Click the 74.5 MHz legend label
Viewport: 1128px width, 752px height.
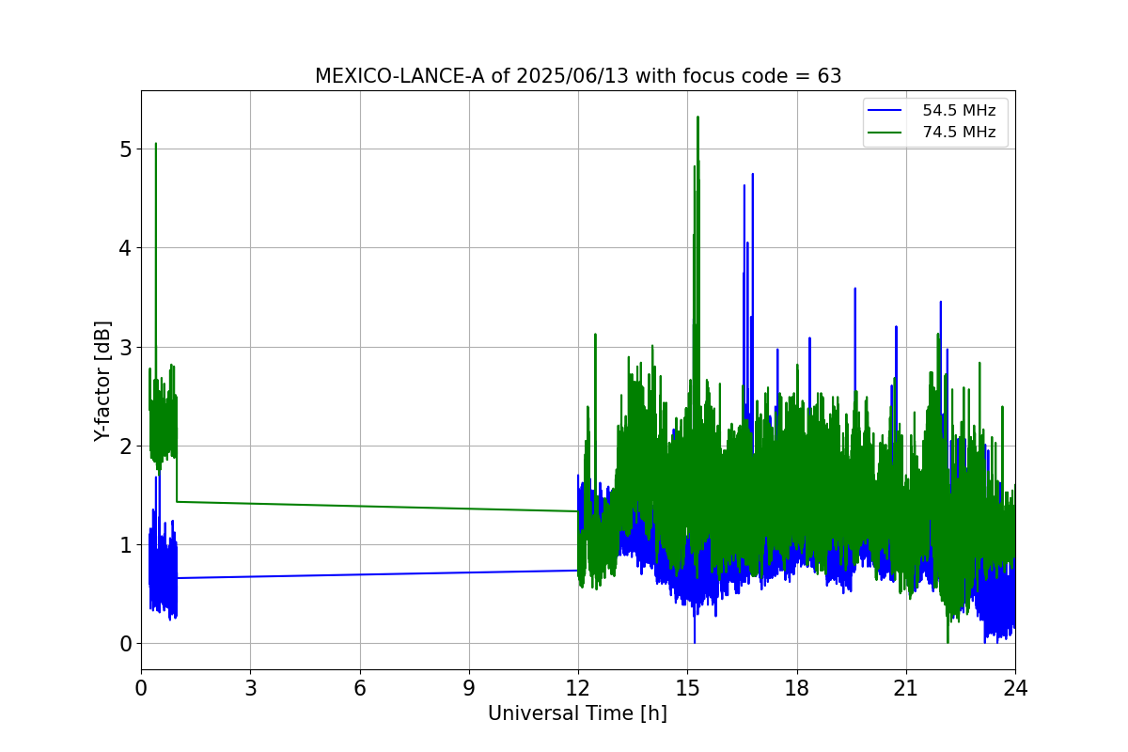point(959,133)
